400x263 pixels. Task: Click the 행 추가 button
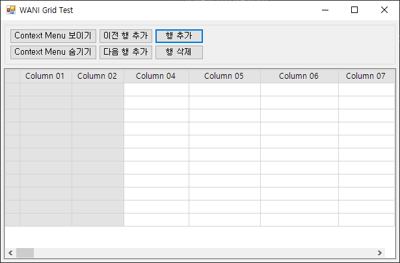(179, 36)
